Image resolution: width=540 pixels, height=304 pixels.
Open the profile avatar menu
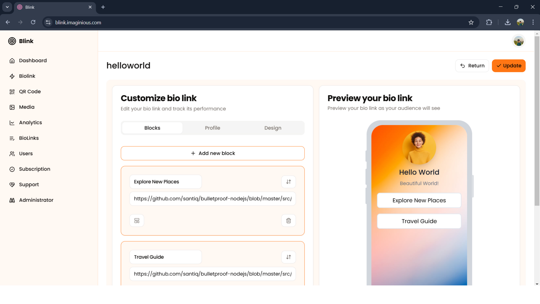coord(519,41)
